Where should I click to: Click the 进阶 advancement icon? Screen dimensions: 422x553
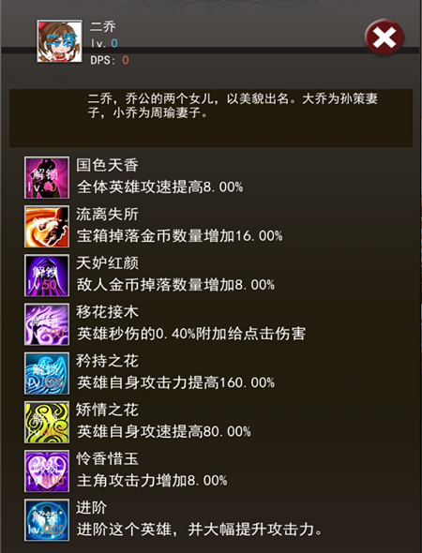[47, 520]
